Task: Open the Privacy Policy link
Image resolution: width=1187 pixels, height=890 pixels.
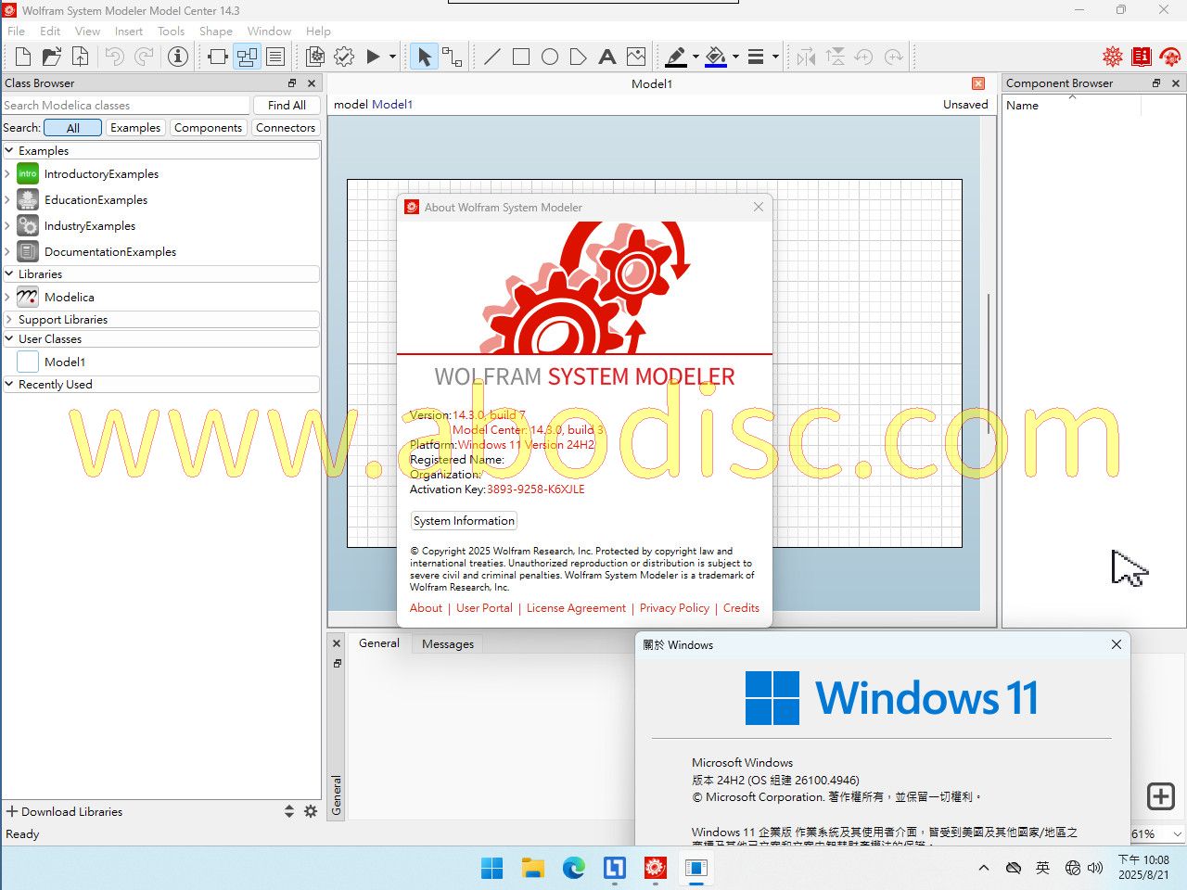Action: click(674, 608)
